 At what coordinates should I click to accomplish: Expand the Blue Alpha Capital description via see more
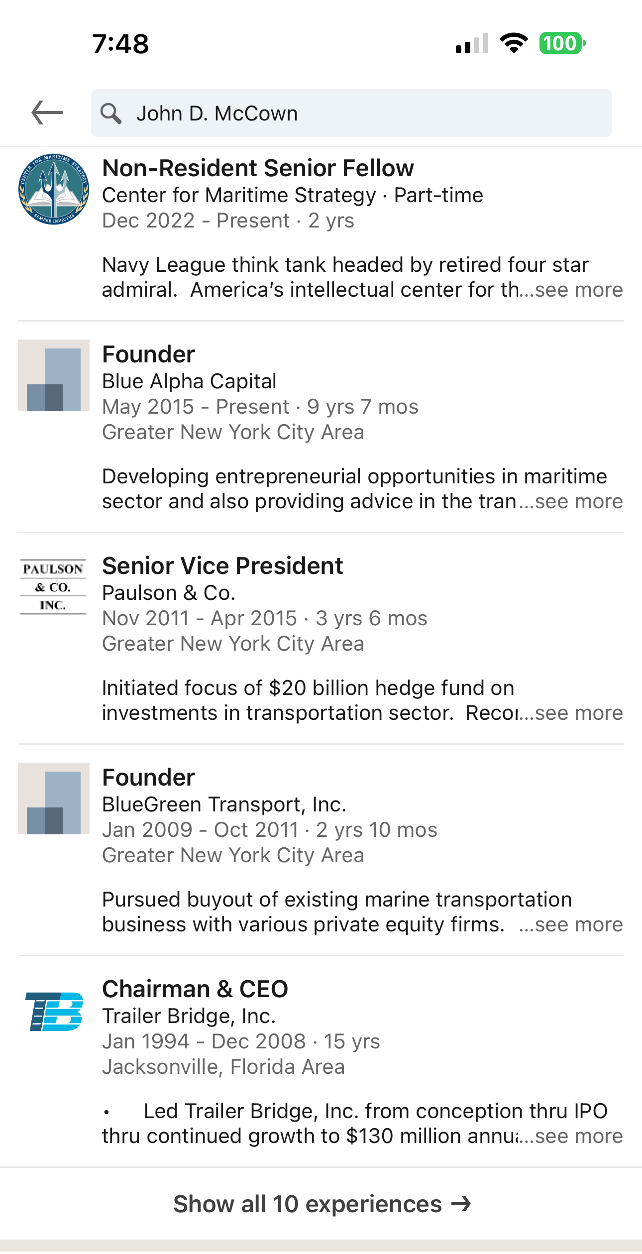click(x=578, y=501)
